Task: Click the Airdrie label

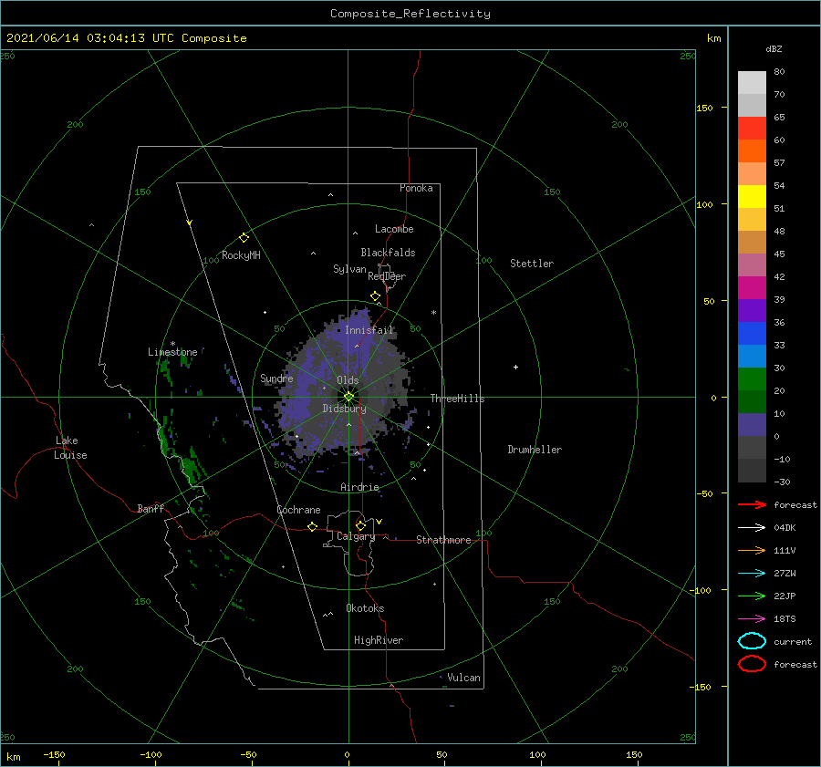Action: [x=359, y=487]
